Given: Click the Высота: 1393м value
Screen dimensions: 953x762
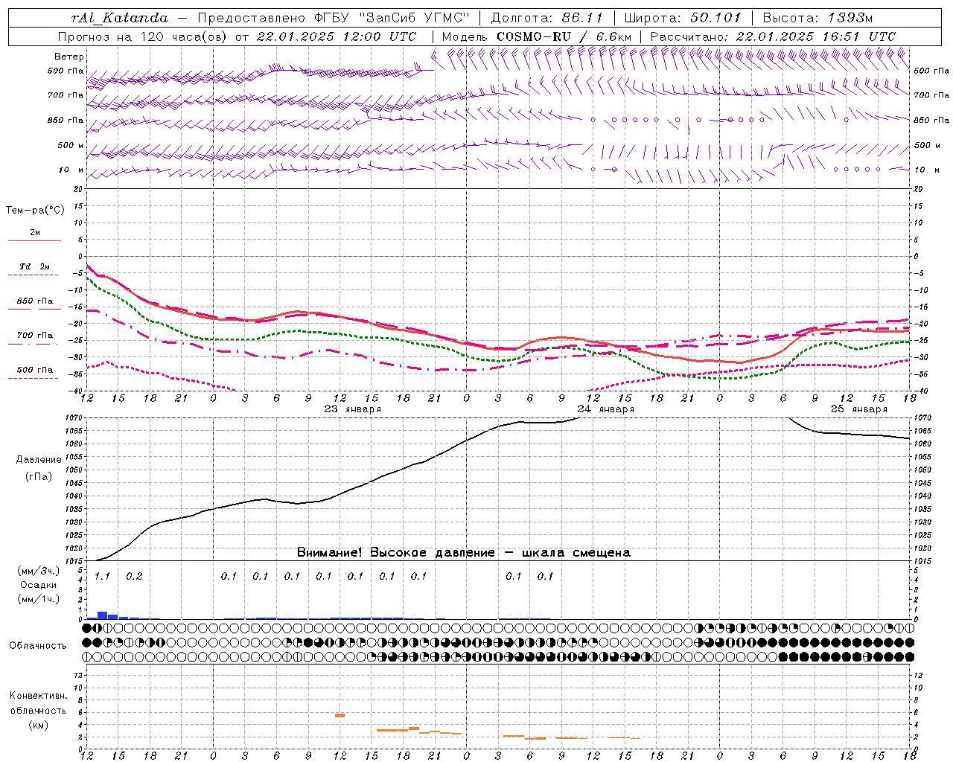Looking at the screenshot, I should point(817,18).
